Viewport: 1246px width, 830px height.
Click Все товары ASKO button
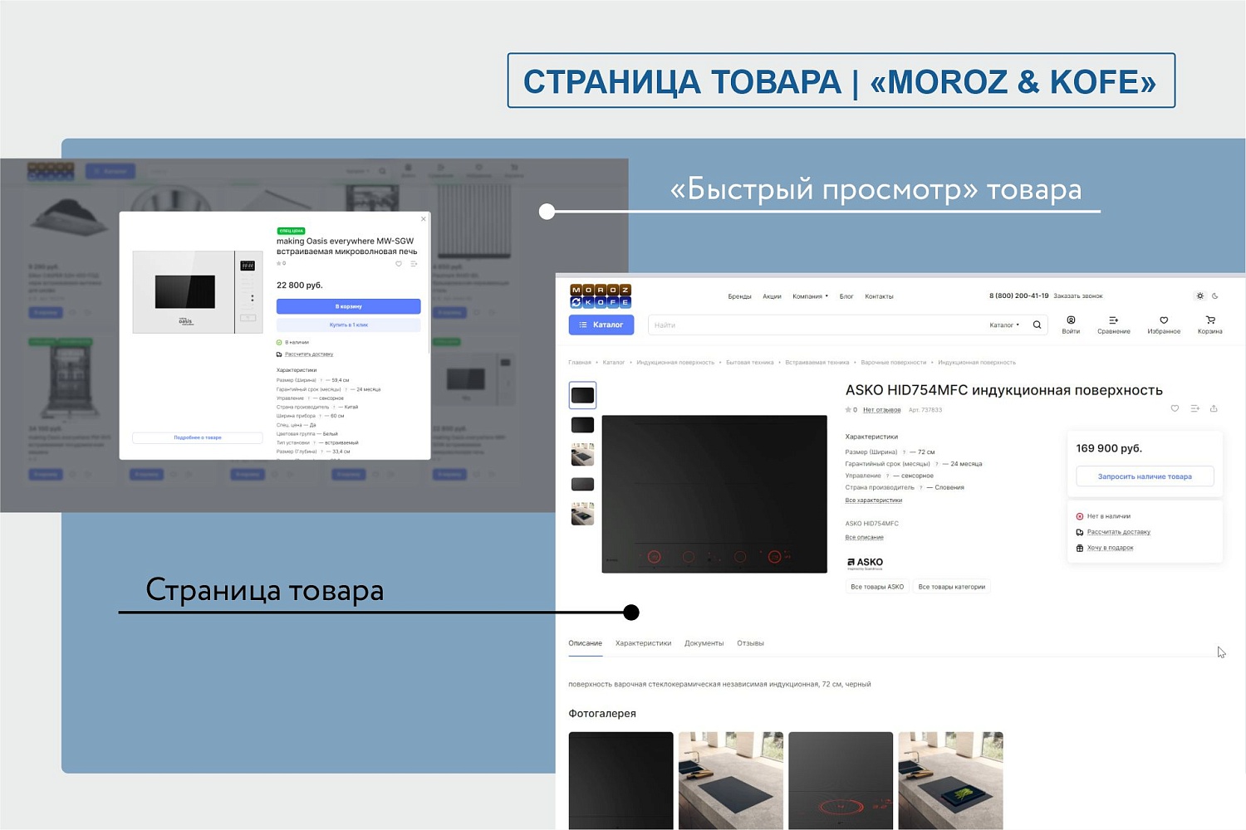click(877, 587)
